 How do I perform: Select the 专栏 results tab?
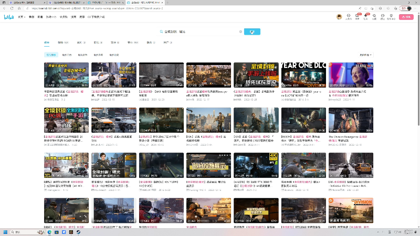tap(133, 42)
